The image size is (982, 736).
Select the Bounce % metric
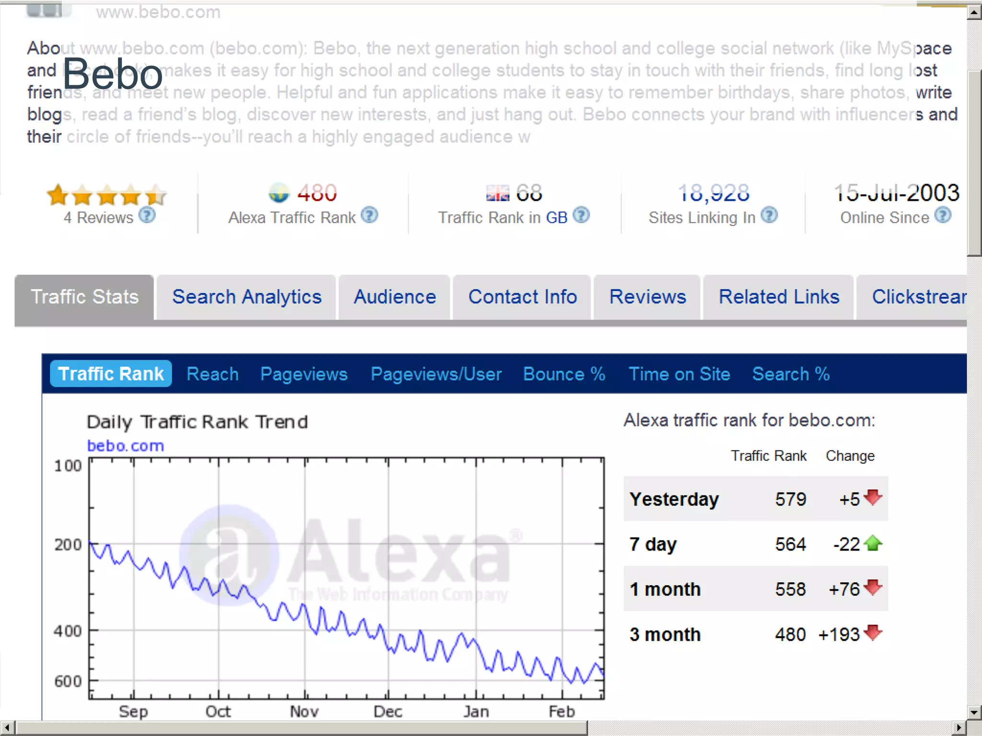[564, 374]
